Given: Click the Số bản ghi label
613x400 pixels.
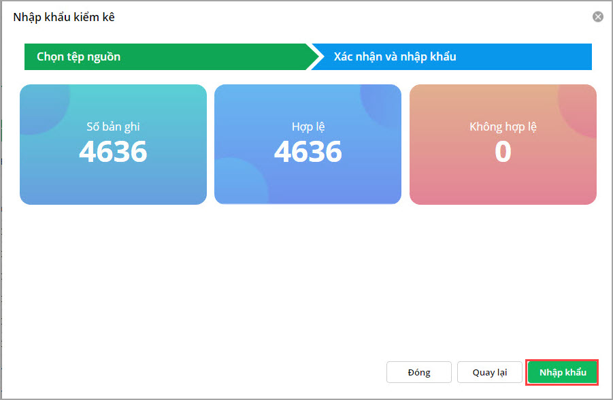Looking at the screenshot, I should pos(113,127).
